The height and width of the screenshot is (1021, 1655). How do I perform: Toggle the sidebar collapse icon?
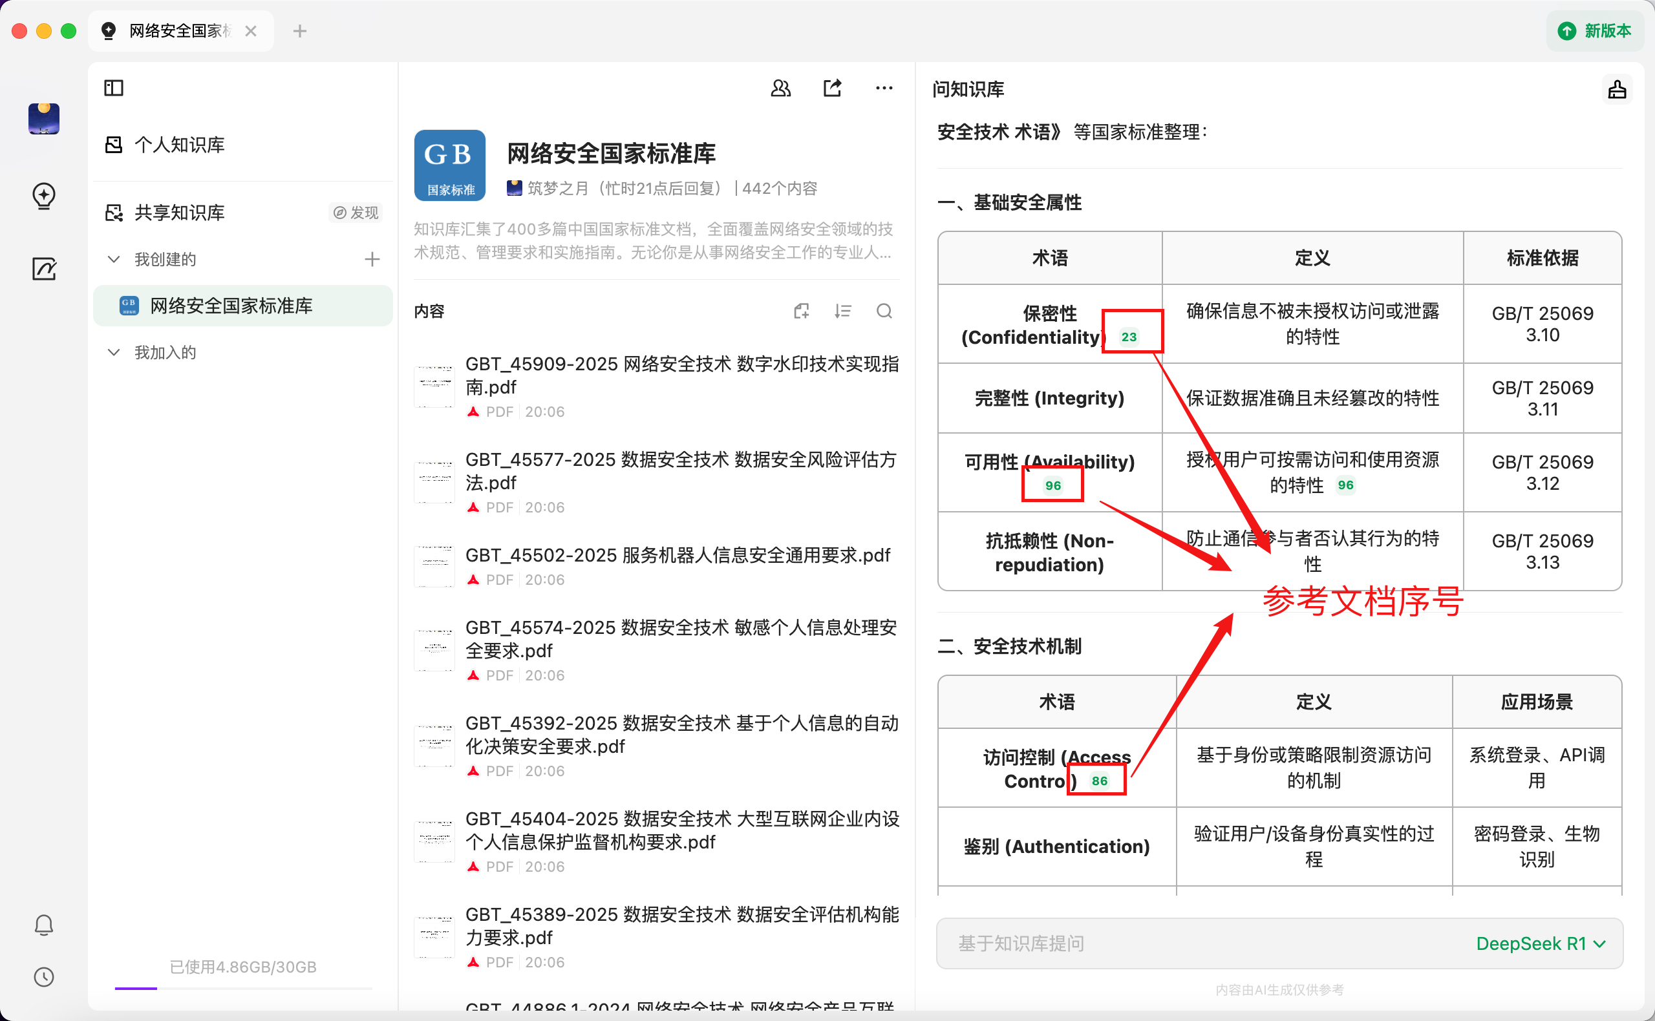point(114,88)
